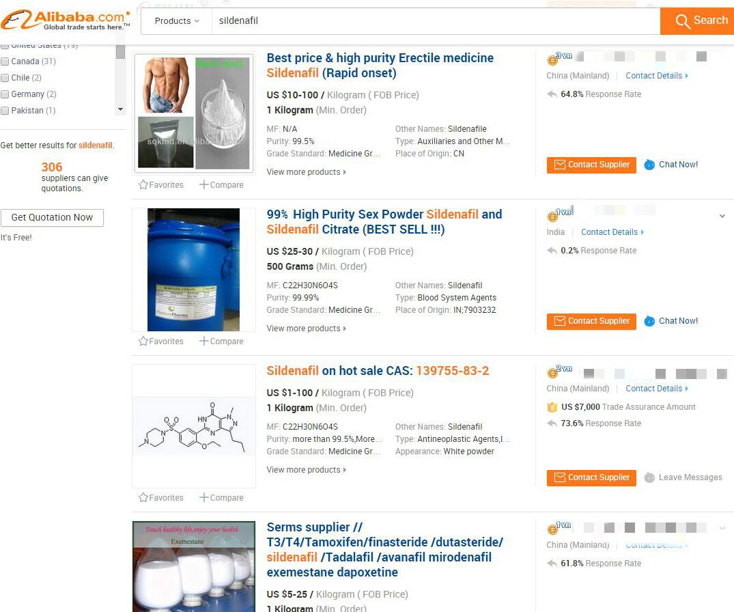Image resolution: width=734 pixels, height=612 pixels.
Task: Open Contact Details for first China supplier
Action: coord(657,75)
